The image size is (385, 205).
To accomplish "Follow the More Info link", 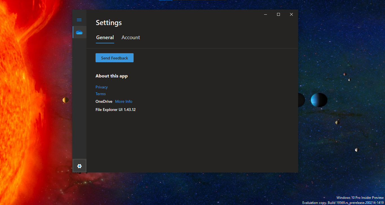I will [x=123, y=101].
